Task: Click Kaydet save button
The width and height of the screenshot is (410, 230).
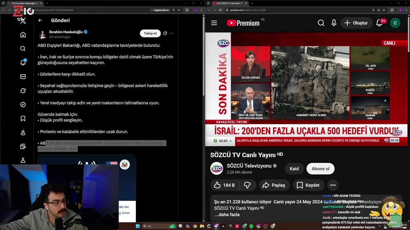Action: 308,185
